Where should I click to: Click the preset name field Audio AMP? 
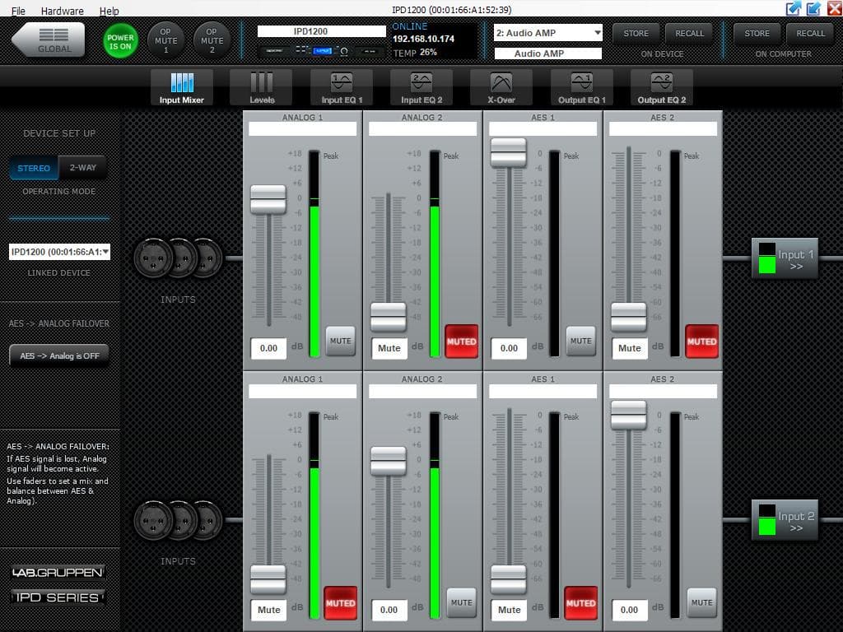(547, 53)
